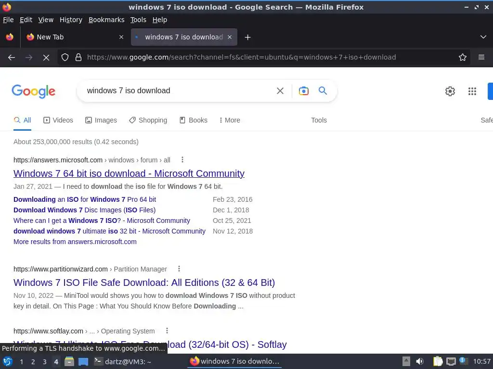Open the clipboard manager tray icon

click(x=438, y=361)
